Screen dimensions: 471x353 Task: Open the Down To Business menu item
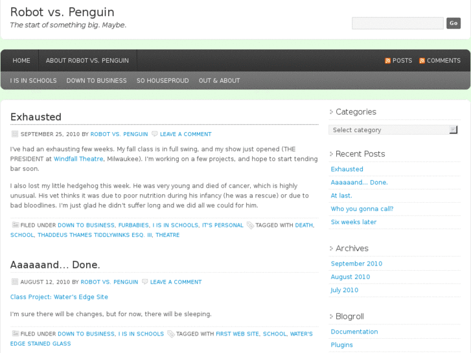coord(97,81)
